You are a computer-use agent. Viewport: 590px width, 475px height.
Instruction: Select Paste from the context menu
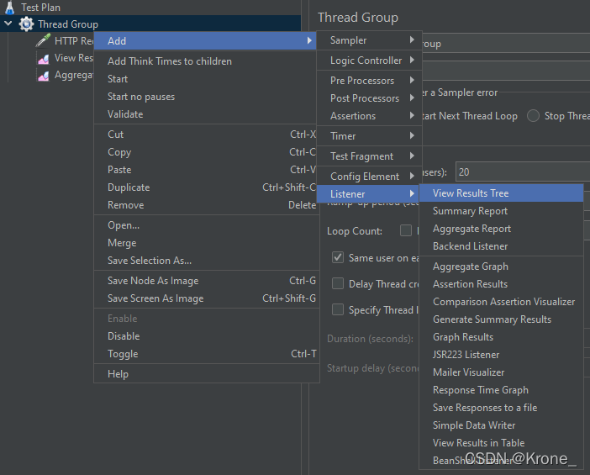[x=205, y=170]
